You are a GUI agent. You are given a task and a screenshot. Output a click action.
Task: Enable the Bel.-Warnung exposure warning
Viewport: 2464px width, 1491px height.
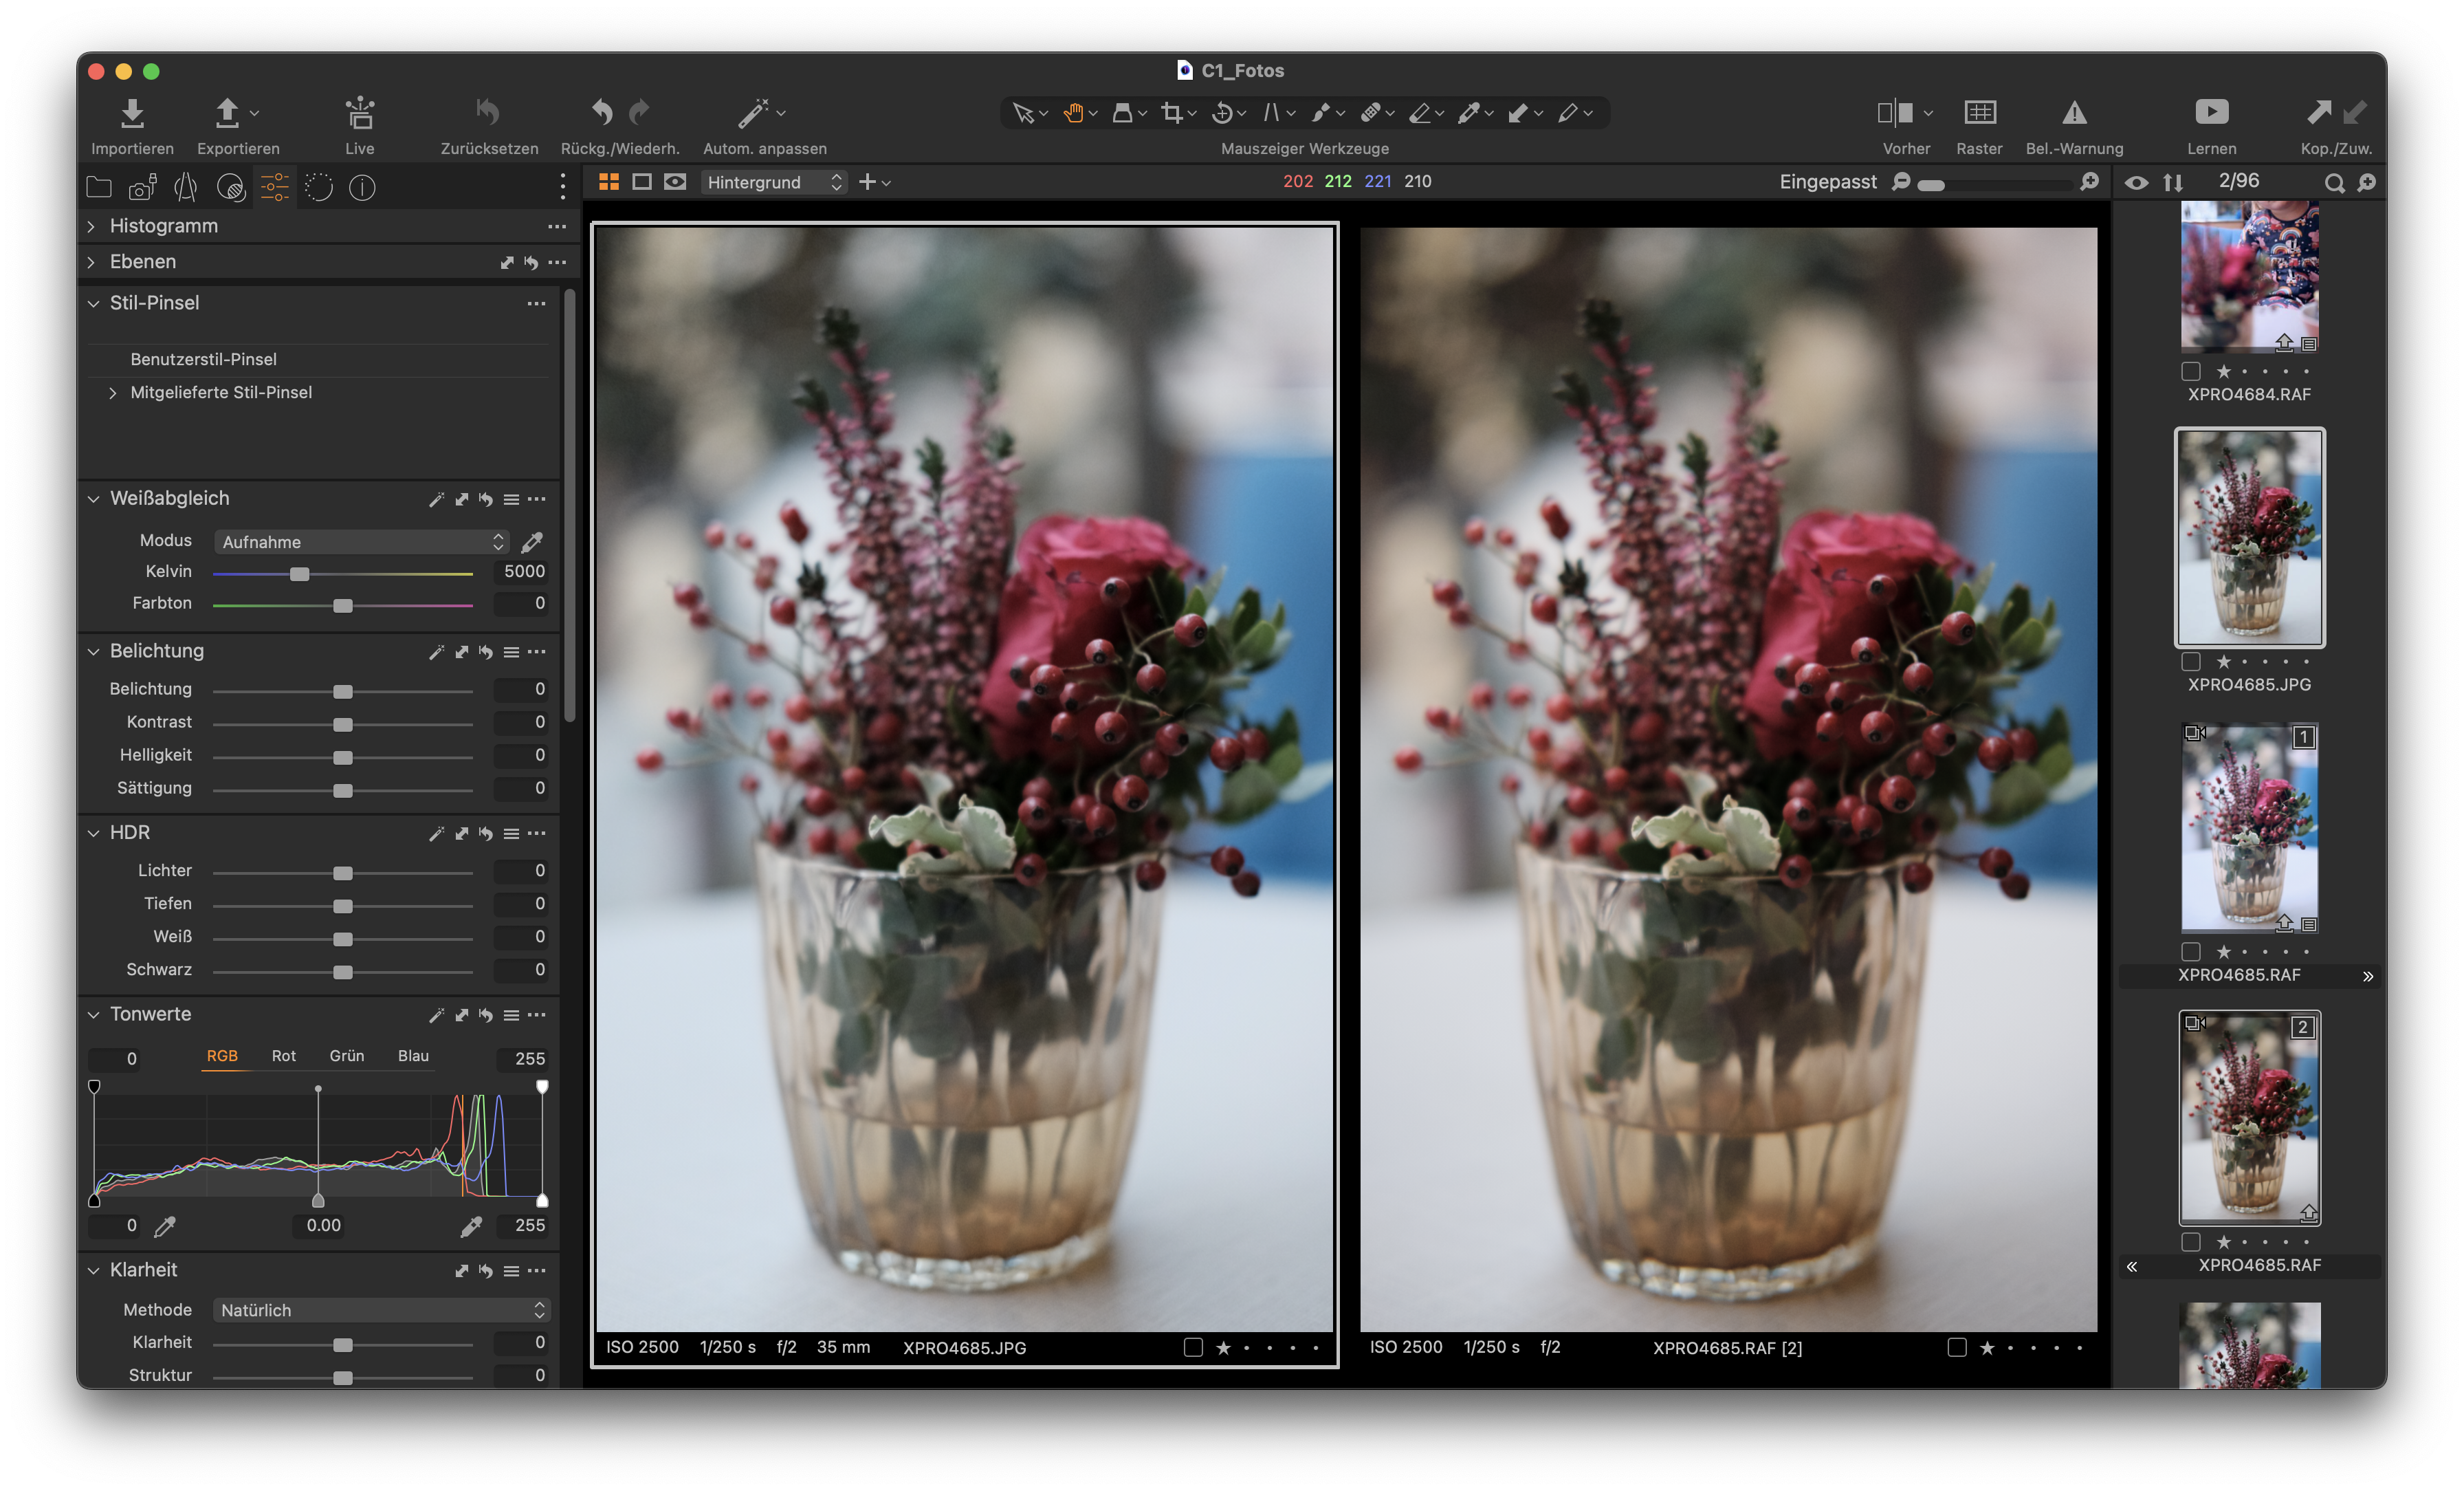pyautogui.click(x=2074, y=113)
